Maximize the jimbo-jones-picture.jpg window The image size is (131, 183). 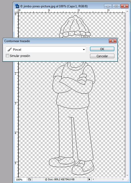click(x=116, y=6)
